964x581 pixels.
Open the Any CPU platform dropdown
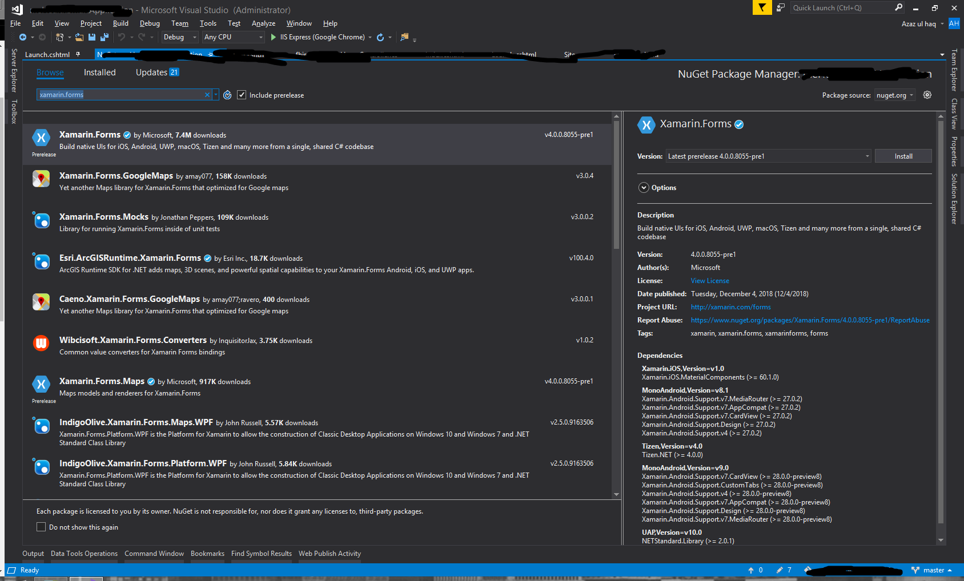[x=233, y=37]
